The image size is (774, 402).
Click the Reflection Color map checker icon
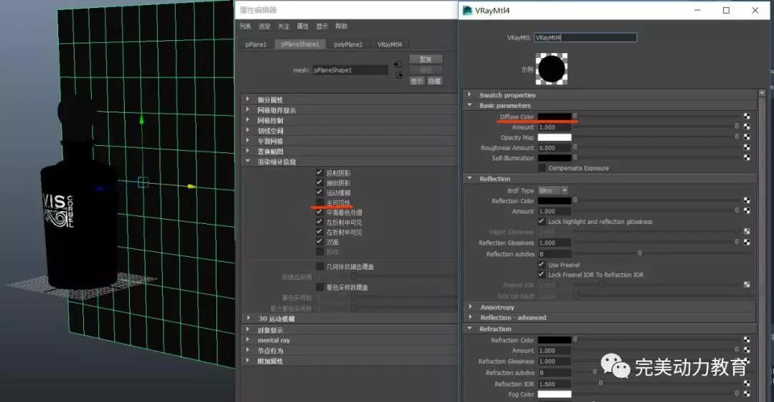point(747,201)
